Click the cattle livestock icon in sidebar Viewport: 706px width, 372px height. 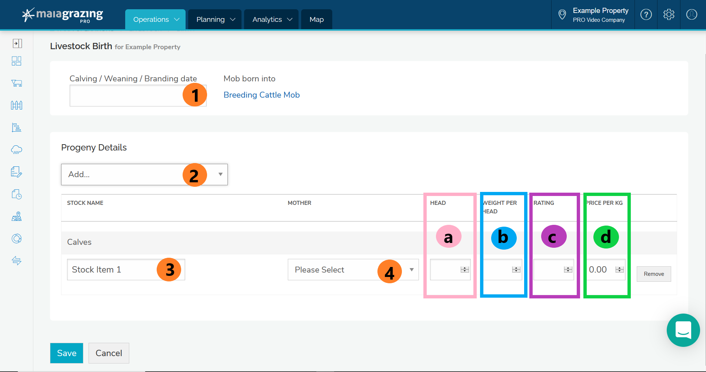(x=17, y=83)
